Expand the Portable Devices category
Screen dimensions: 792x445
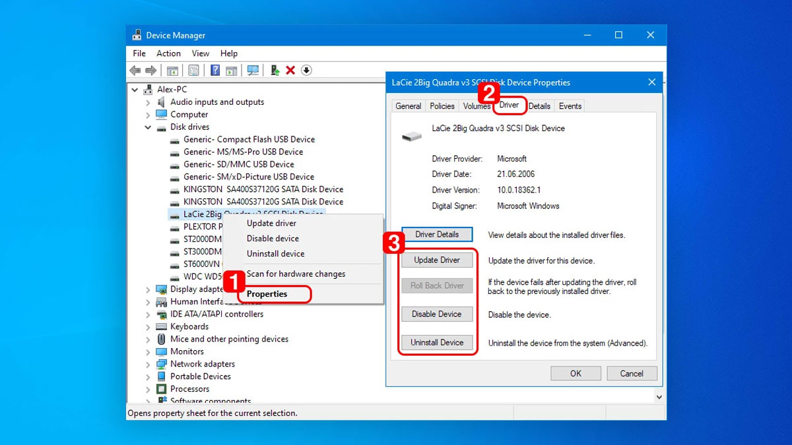tap(148, 377)
